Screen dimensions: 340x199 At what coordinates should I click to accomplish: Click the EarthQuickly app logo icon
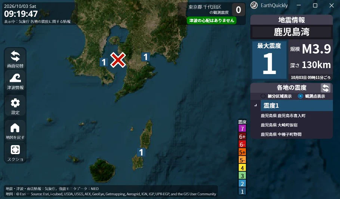pyautogui.click(x=254, y=5)
